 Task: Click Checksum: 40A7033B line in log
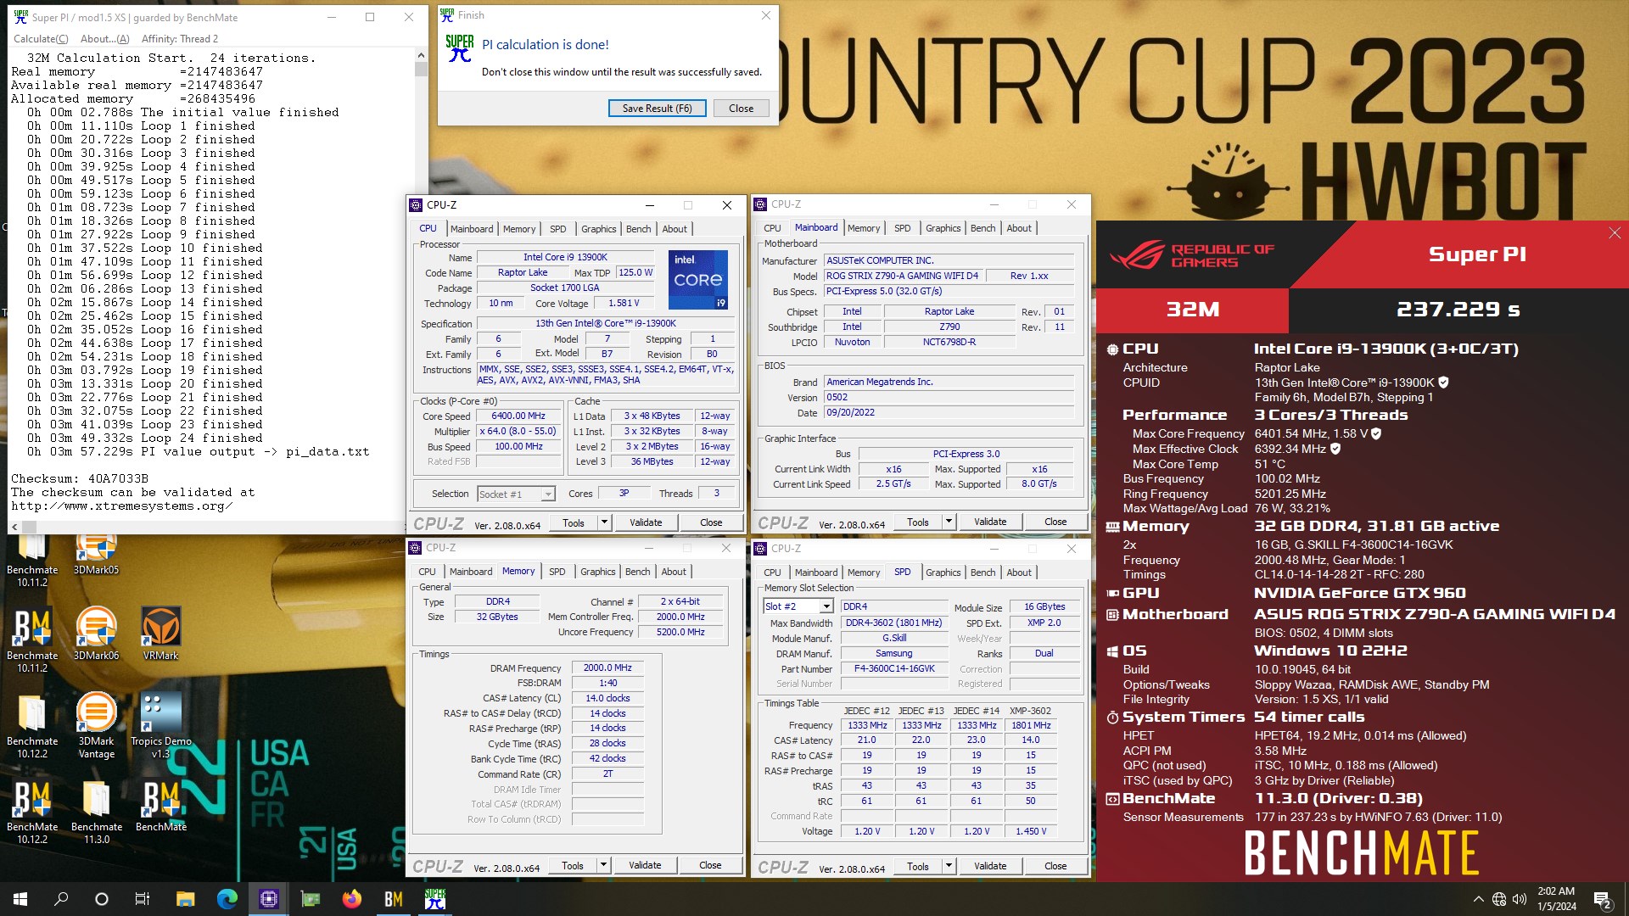click(80, 478)
